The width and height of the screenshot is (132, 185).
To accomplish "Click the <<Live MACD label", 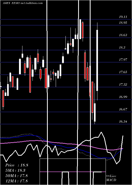I will 111,178.
